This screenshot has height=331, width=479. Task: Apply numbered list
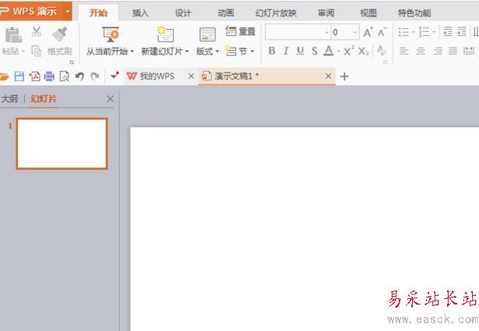[424, 32]
